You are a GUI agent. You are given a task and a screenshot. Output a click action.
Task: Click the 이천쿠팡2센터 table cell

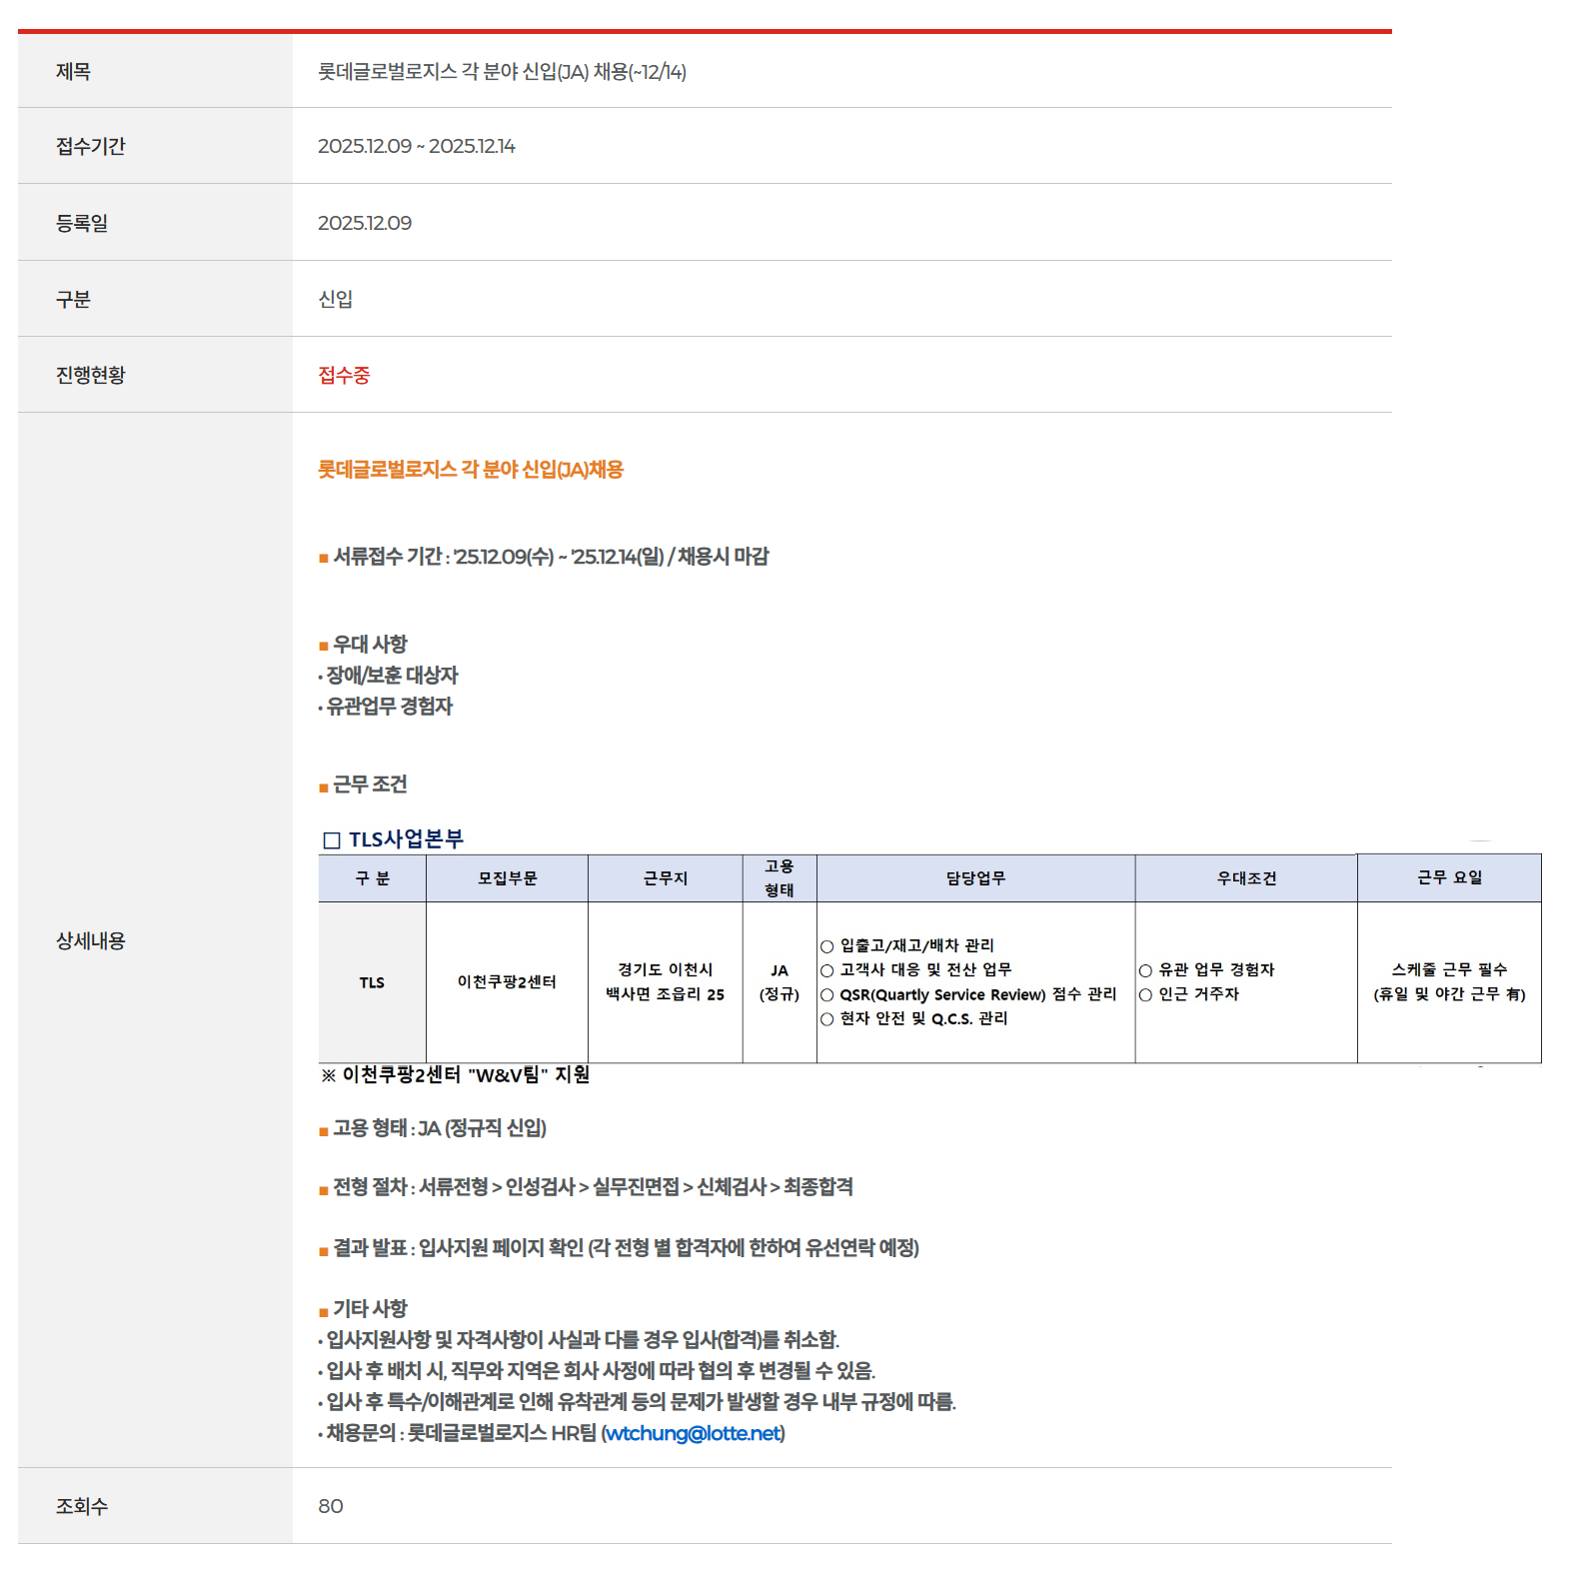(x=507, y=982)
